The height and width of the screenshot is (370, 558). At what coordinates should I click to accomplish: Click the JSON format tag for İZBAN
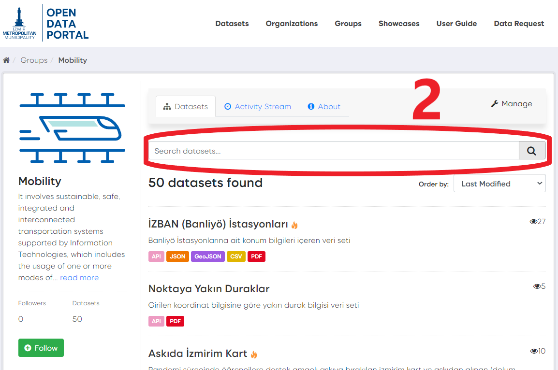coord(177,256)
